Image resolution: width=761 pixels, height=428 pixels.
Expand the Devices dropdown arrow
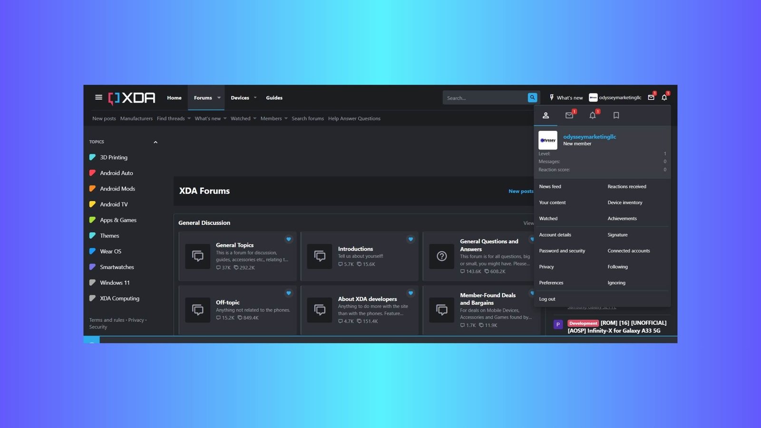tap(255, 98)
